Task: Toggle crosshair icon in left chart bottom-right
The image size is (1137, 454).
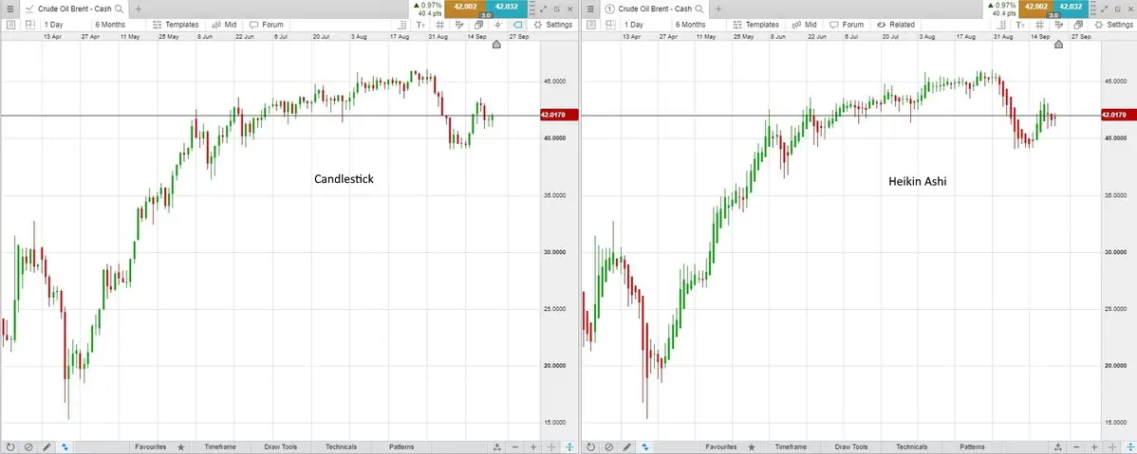Action: (569, 446)
